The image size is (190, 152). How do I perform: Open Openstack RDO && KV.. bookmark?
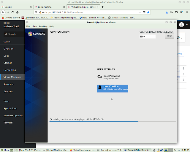pos(35,18)
